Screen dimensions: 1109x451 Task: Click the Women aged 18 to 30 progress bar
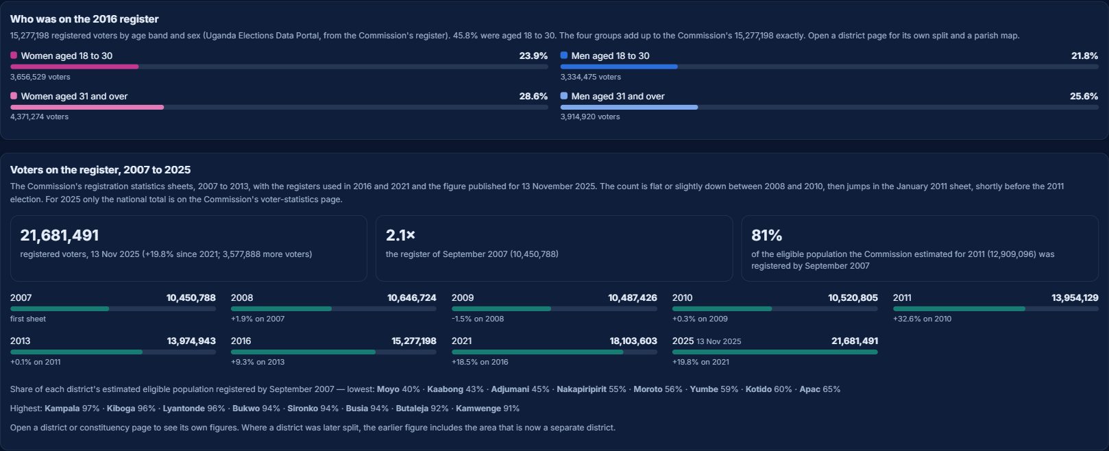pos(279,66)
